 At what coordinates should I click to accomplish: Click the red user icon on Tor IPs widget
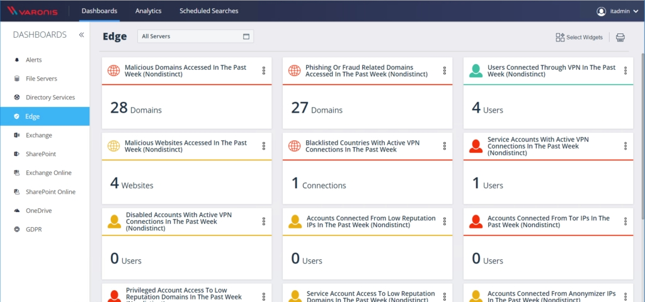476,221
